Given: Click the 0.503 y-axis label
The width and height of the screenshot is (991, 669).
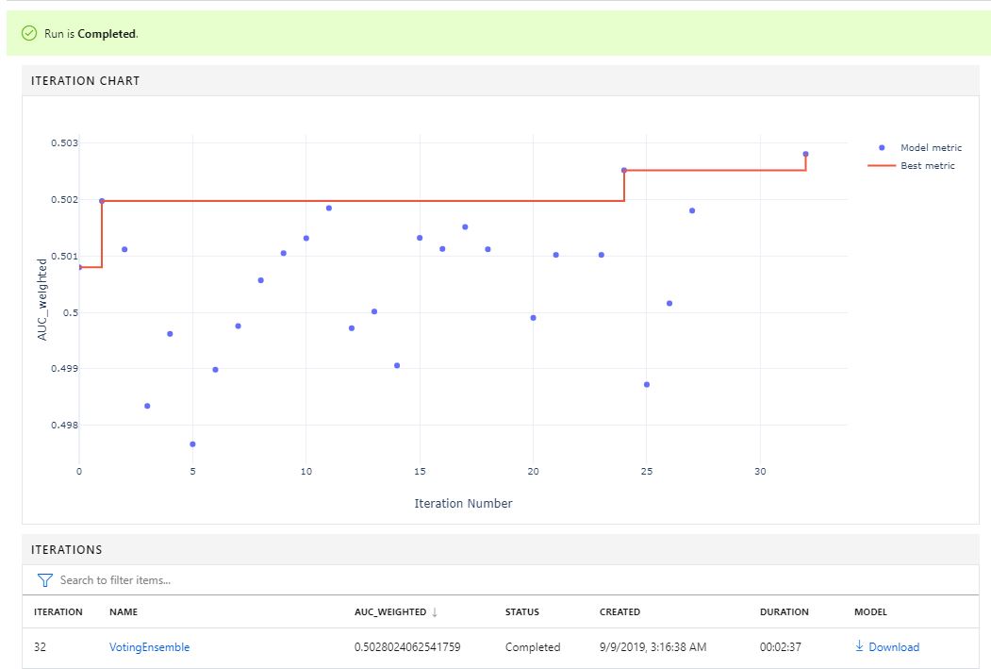Looking at the screenshot, I should coord(64,142).
